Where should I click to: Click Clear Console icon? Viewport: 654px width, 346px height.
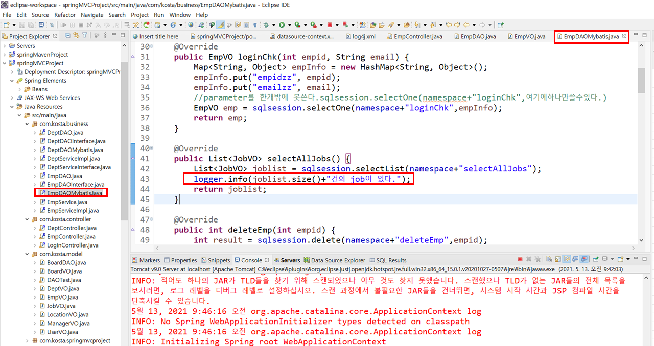549,259
